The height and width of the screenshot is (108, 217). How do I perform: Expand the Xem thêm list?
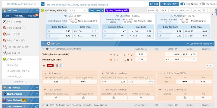[20, 82]
